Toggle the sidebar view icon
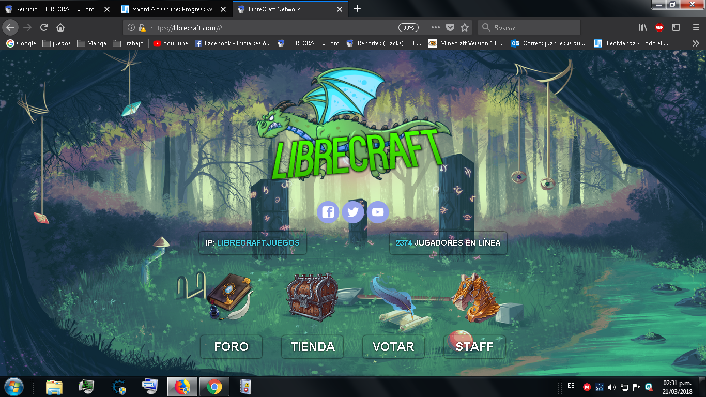The image size is (706, 397). click(x=676, y=28)
